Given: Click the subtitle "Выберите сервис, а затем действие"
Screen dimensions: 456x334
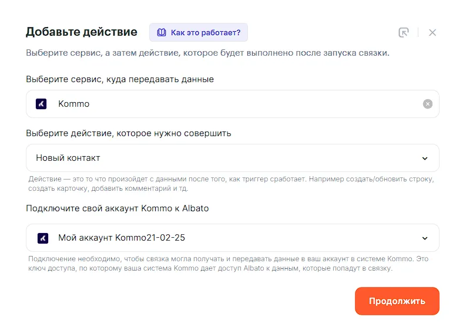Looking at the screenshot, I should [x=207, y=53].
